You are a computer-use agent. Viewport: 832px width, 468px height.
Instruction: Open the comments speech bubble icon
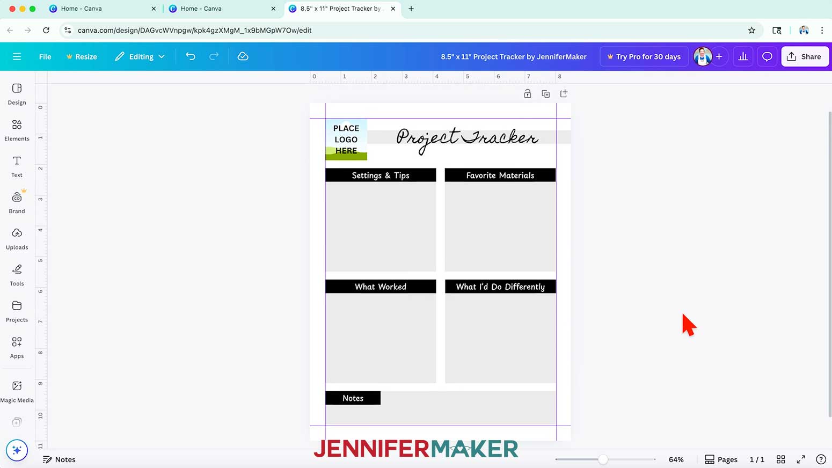tap(767, 56)
